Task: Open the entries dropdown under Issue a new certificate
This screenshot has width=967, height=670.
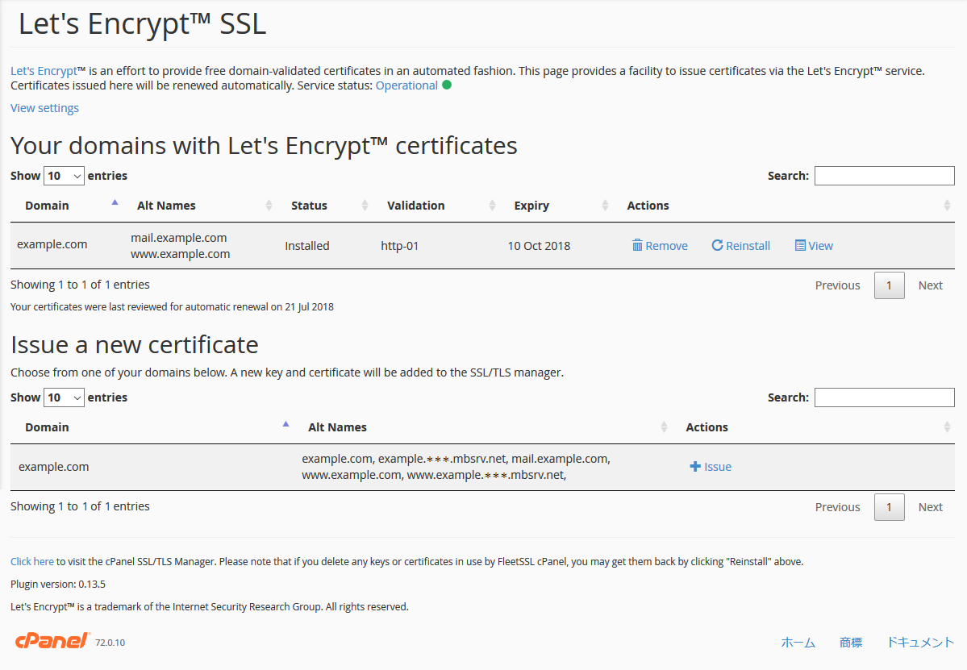Action: click(64, 397)
